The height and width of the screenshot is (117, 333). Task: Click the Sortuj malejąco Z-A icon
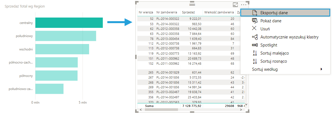pos(254,53)
